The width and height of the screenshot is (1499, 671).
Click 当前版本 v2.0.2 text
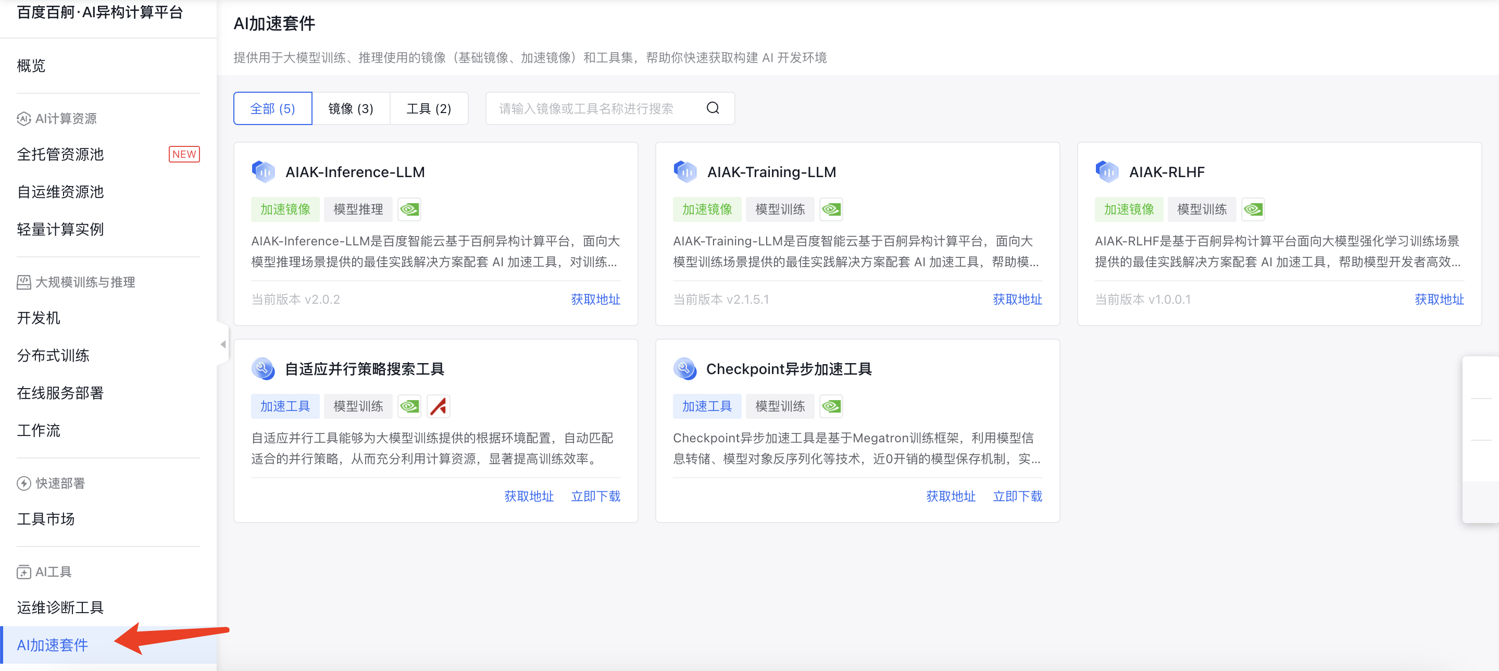coord(296,300)
